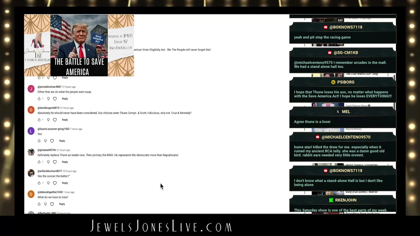Dislike the 'Yes' comment by @lisanni.woomer-gring1450
Viewport: 420px width, 236px height.
[45, 141]
